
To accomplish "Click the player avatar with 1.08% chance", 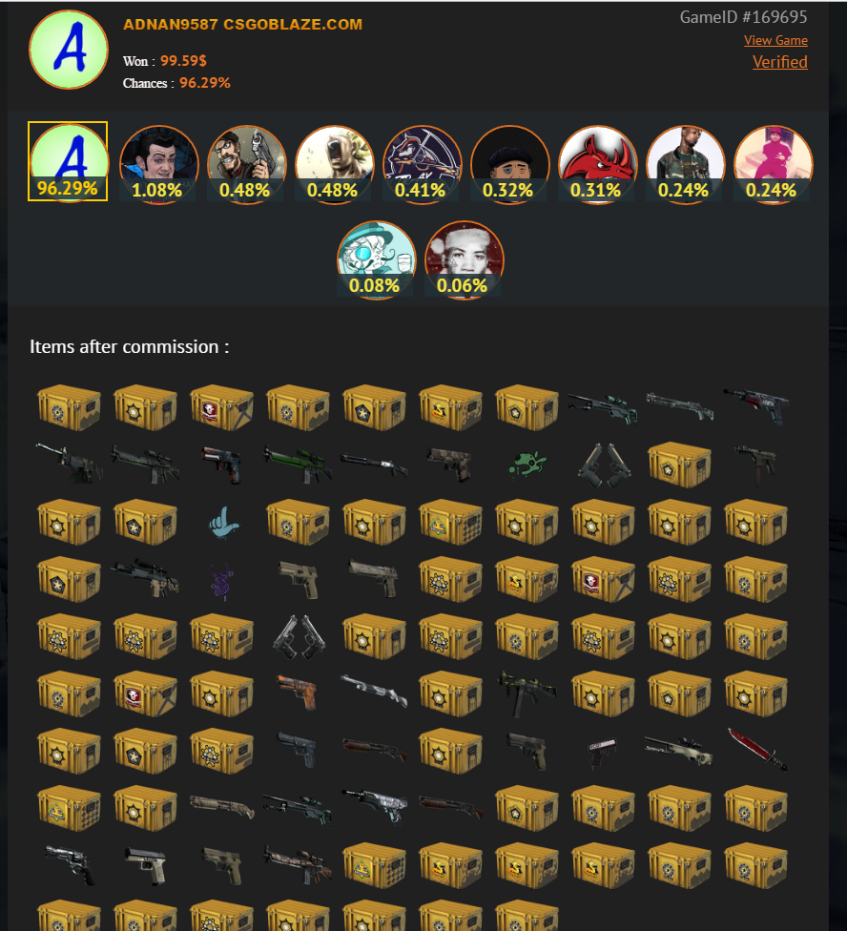I will pos(158,164).
